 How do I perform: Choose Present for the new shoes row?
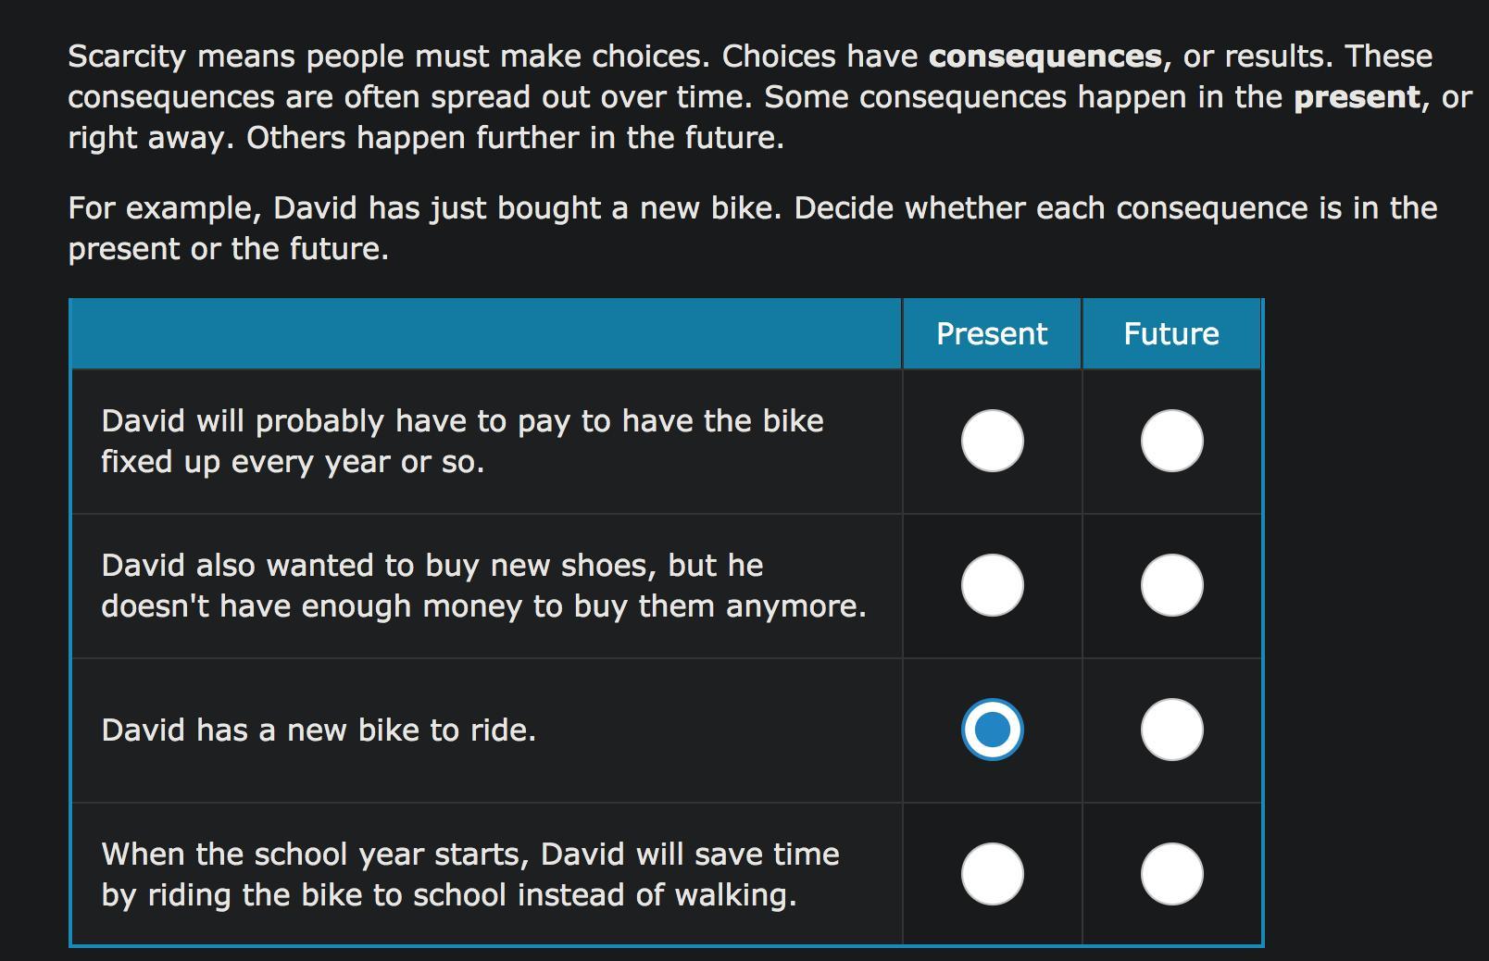pos(992,585)
